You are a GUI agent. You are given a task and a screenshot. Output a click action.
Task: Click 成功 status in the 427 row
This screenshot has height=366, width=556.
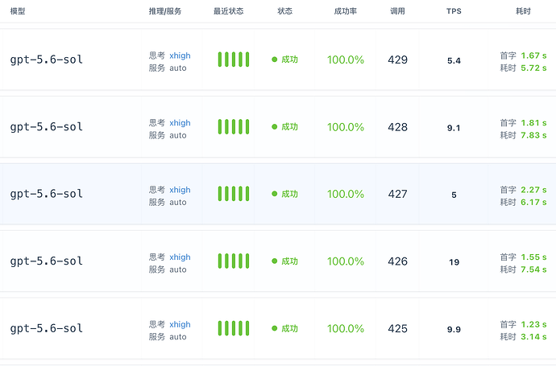284,194
